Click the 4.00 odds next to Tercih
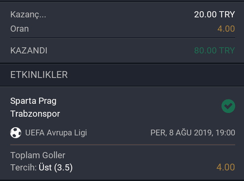The image size is (244, 181). click(x=226, y=167)
